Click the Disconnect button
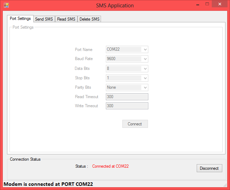Screen dimensions: 230x190 pos(209,168)
